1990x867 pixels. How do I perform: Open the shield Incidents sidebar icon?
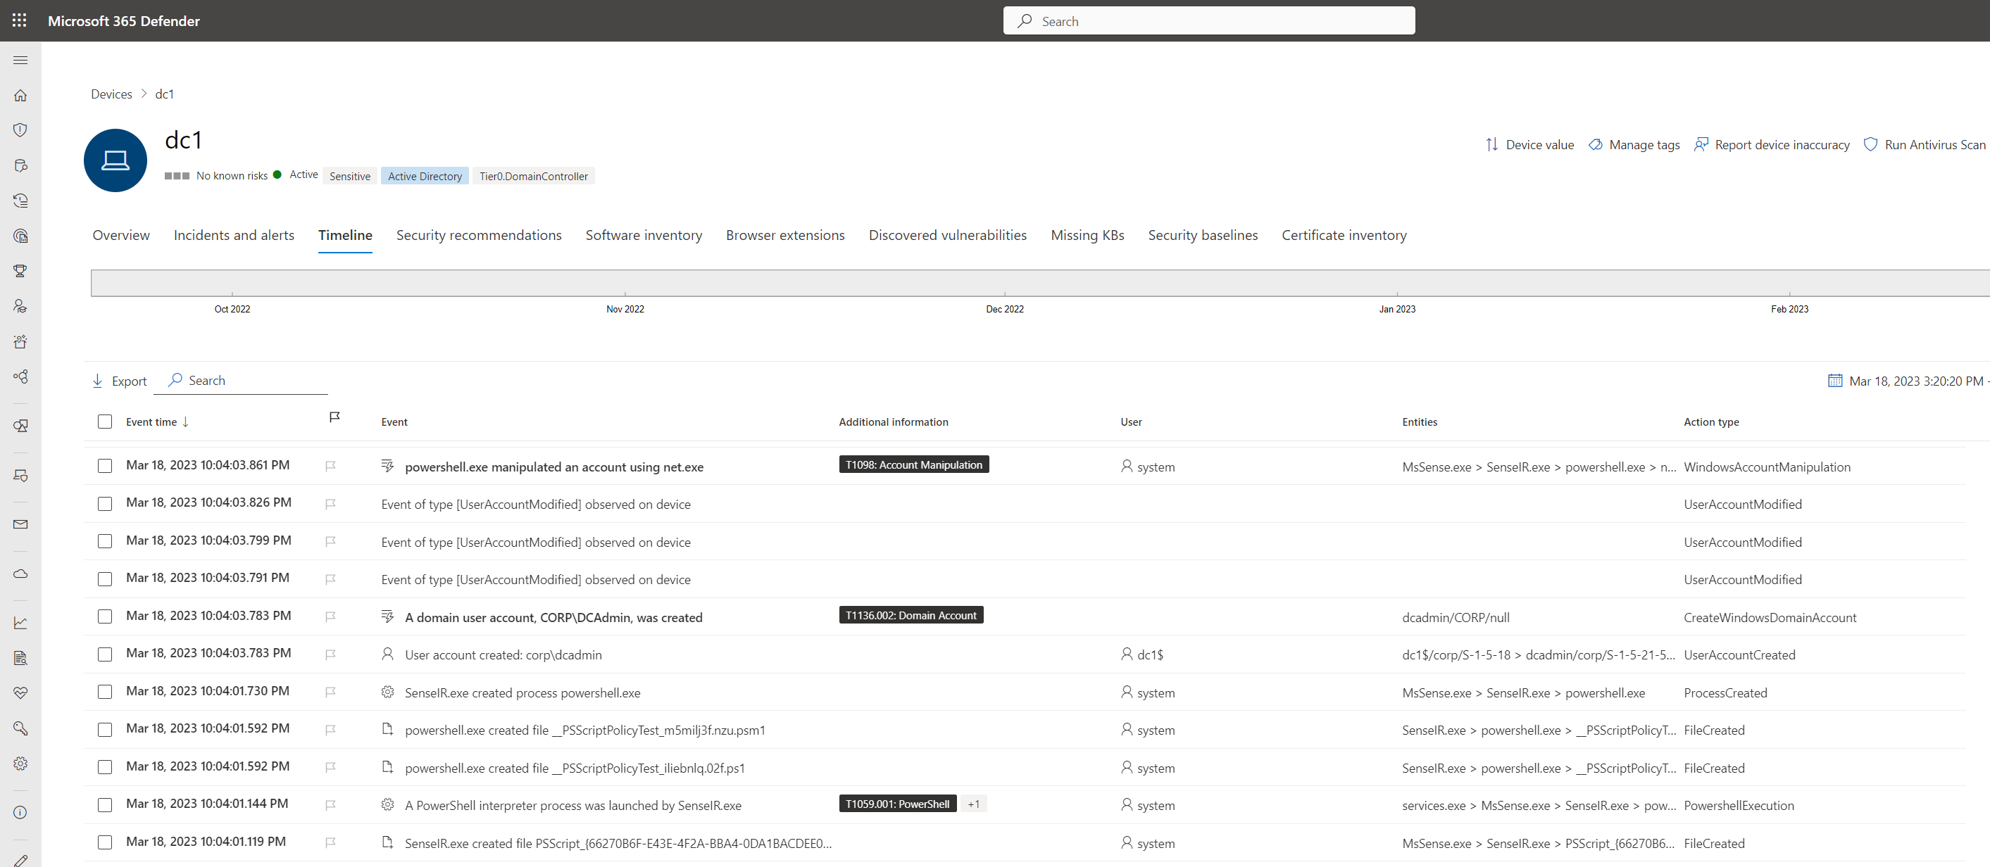tap(21, 130)
